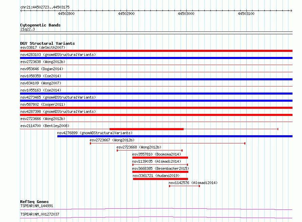Open nsv4283103 (gnomADStructuralVariants) label
302x222 pixels.
[58, 55]
